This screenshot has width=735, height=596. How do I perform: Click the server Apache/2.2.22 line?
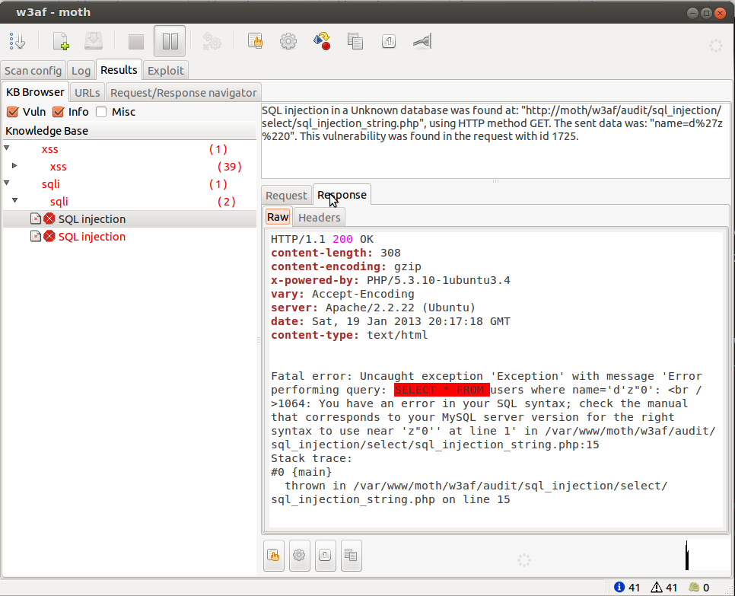point(373,308)
